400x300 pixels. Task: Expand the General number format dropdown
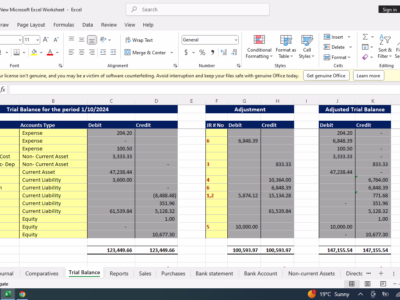236,40
